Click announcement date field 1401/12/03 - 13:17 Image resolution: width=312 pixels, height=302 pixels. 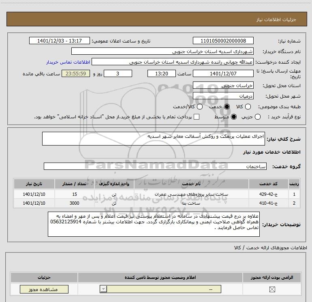(60, 41)
